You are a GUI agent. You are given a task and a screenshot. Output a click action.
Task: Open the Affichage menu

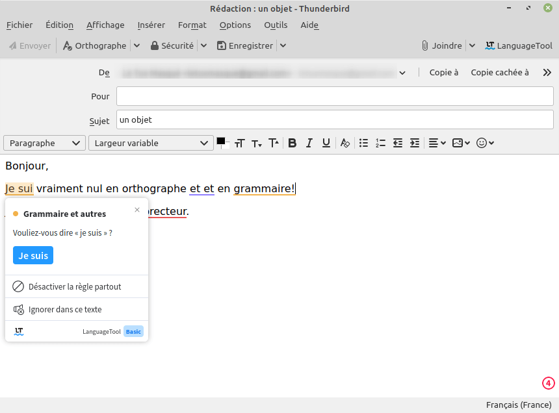coord(105,25)
